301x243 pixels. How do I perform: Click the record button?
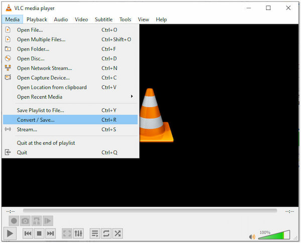(14, 221)
